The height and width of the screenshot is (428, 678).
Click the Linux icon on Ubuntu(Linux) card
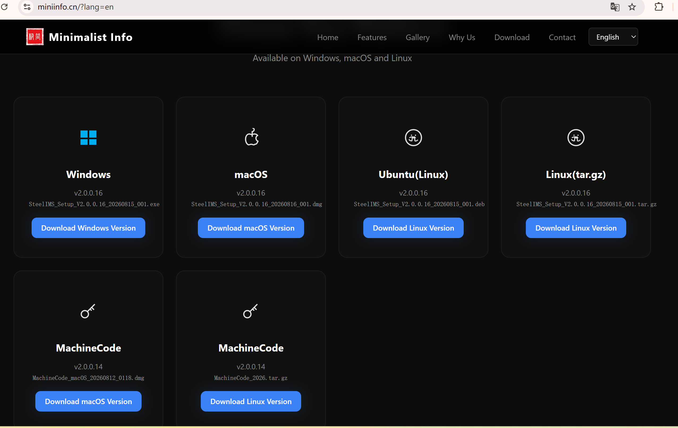click(x=413, y=138)
